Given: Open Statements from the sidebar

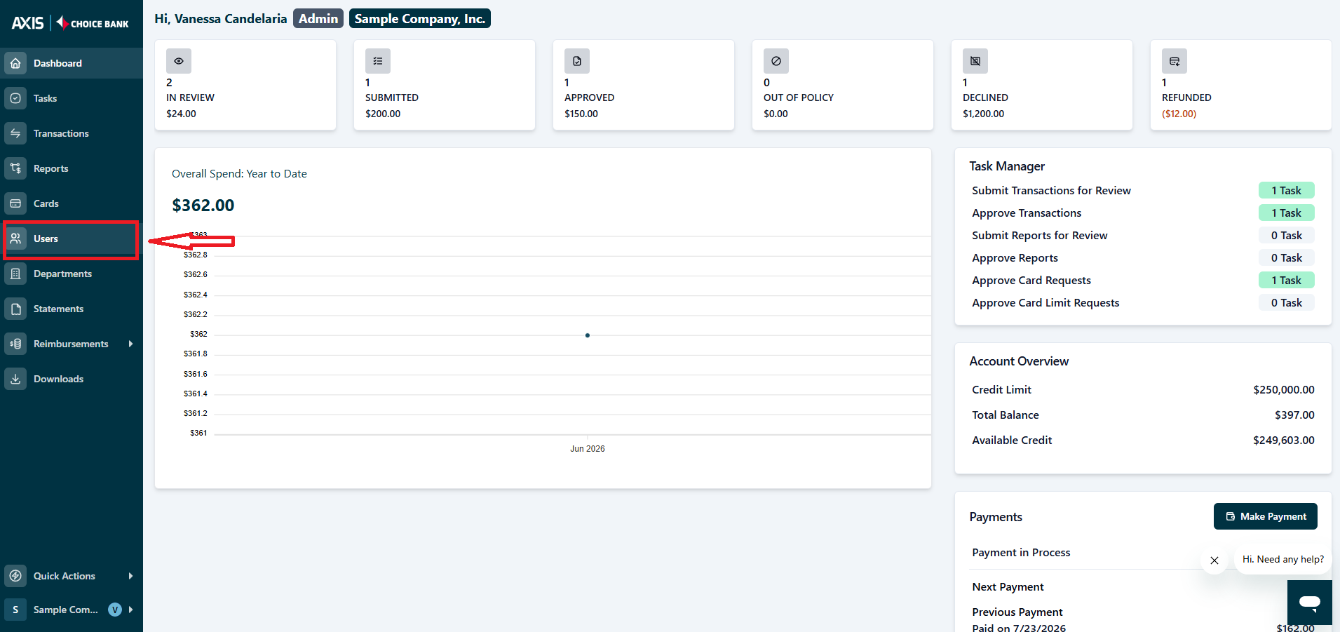Looking at the screenshot, I should [72, 309].
